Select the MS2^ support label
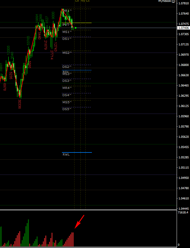190x248 pixels. tap(67, 53)
